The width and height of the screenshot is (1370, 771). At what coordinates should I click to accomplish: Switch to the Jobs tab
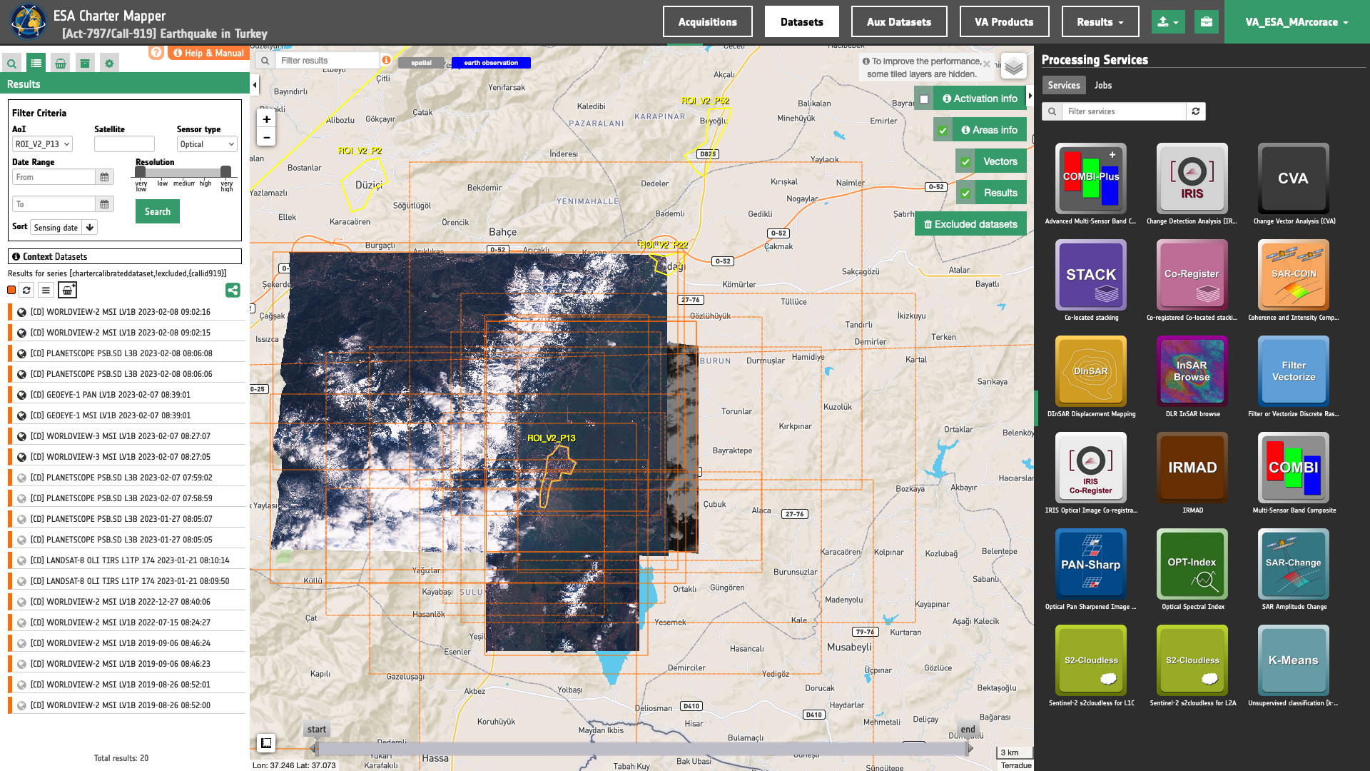coord(1103,85)
